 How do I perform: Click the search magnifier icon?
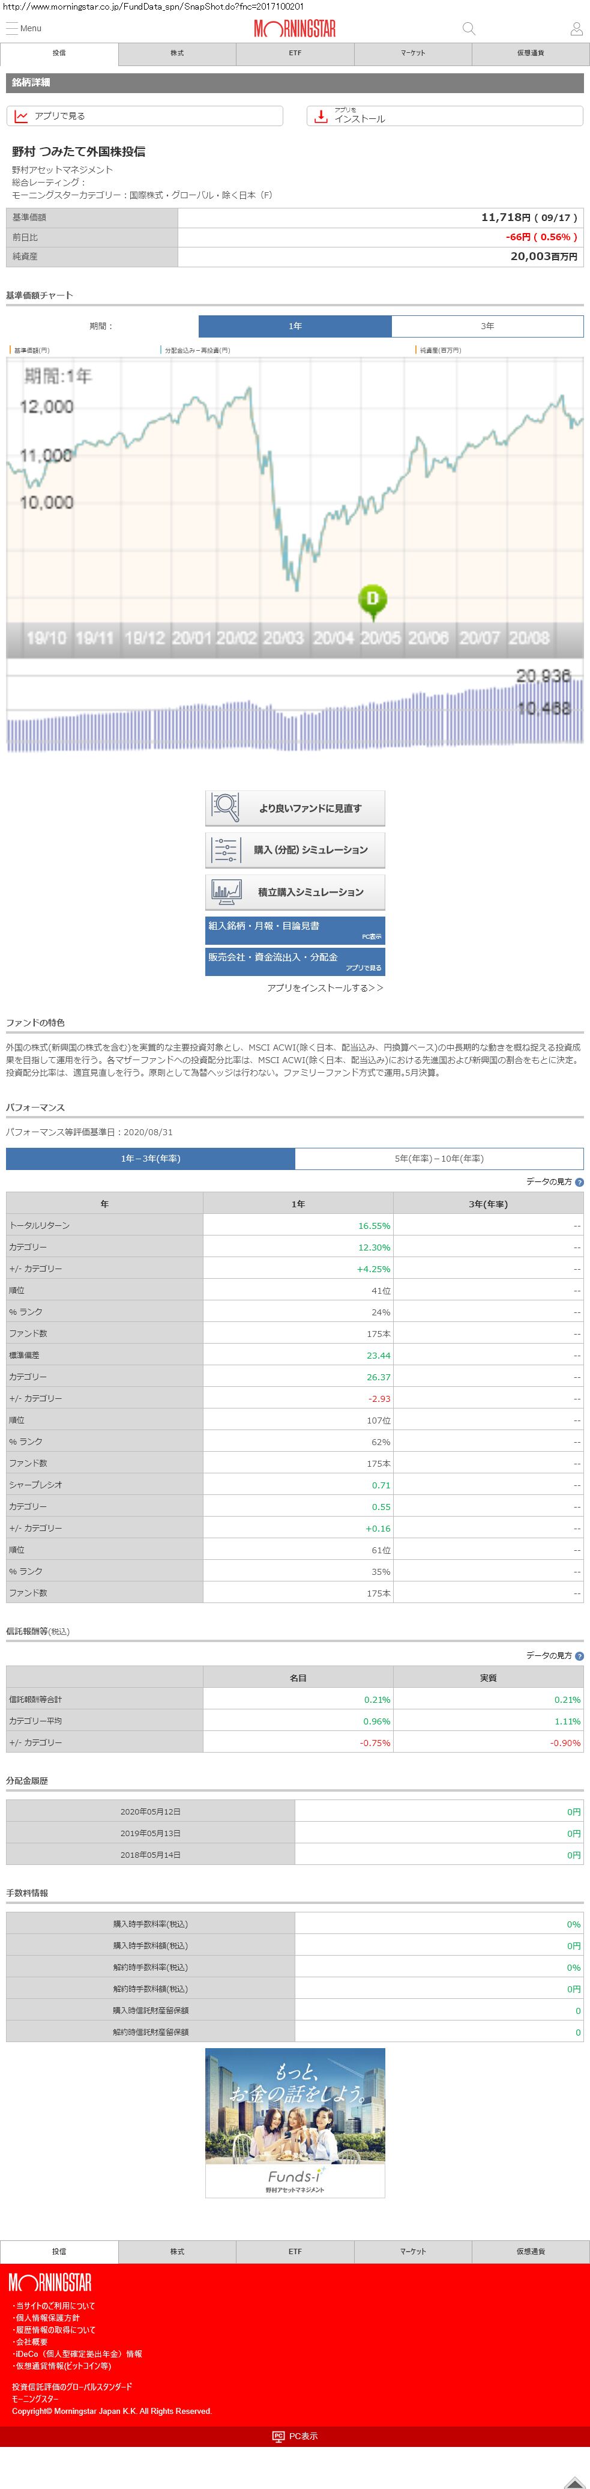coord(468,28)
